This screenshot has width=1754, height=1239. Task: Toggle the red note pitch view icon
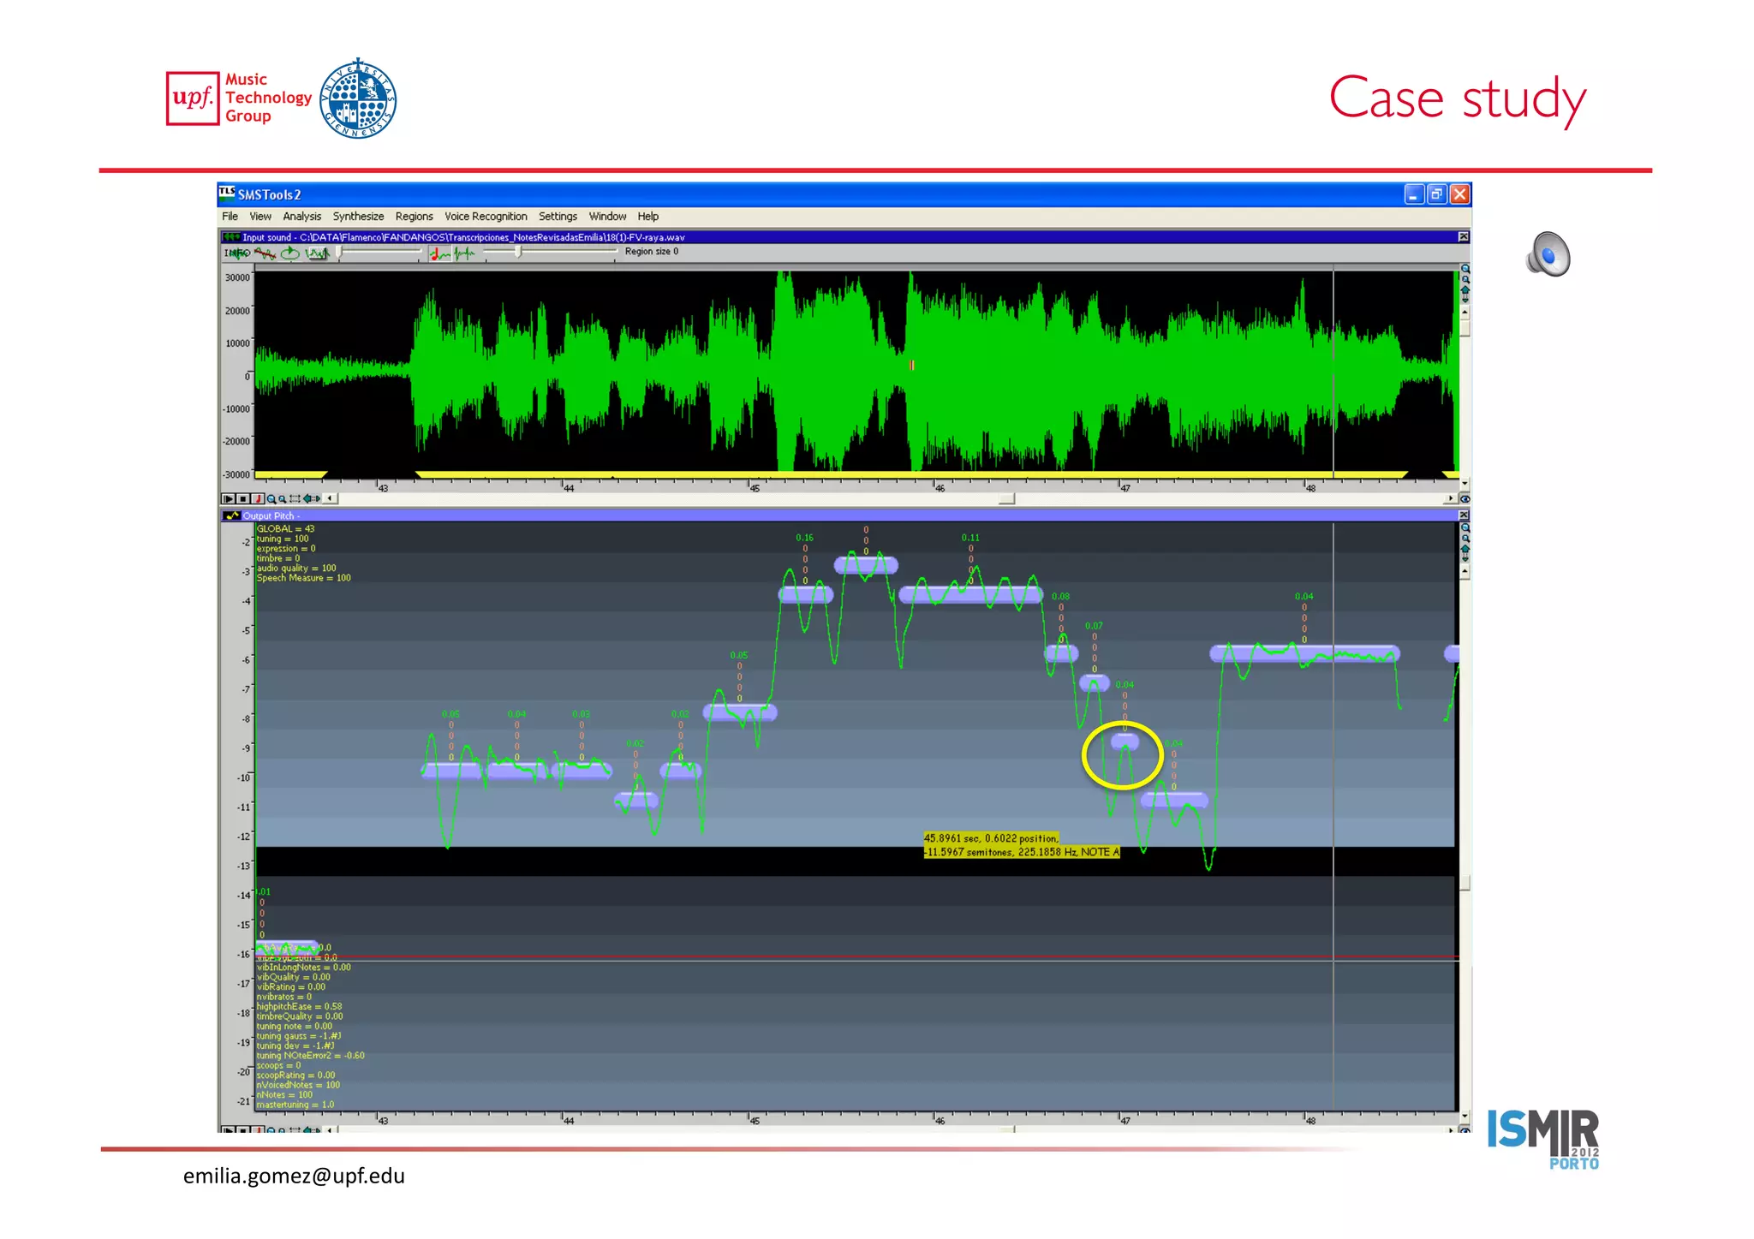click(x=439, y=253)
